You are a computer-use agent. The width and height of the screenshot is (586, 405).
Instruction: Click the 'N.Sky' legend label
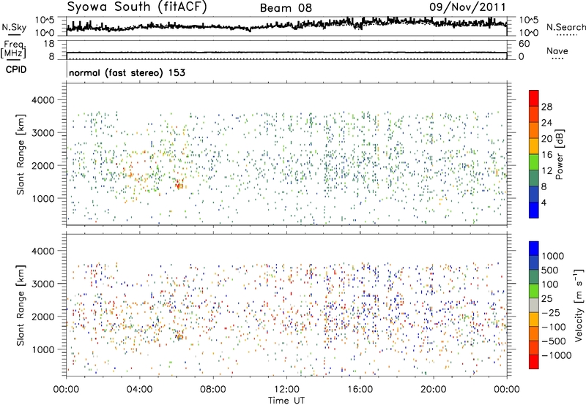click(14, 27)
